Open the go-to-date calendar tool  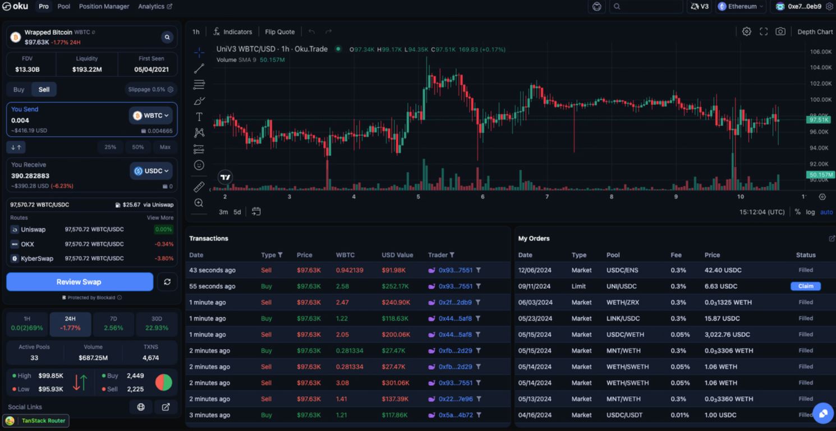point(256,212)
